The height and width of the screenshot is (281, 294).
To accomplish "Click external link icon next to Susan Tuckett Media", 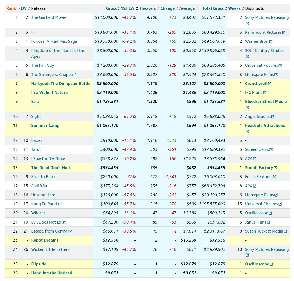I will point(285,231).
